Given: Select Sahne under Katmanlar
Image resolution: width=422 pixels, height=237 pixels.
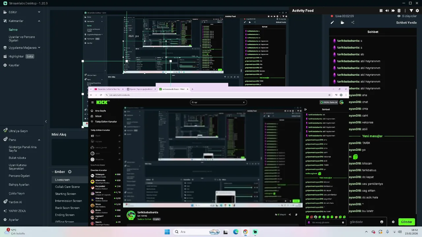Looking at the screenshot, I should 13,30.
